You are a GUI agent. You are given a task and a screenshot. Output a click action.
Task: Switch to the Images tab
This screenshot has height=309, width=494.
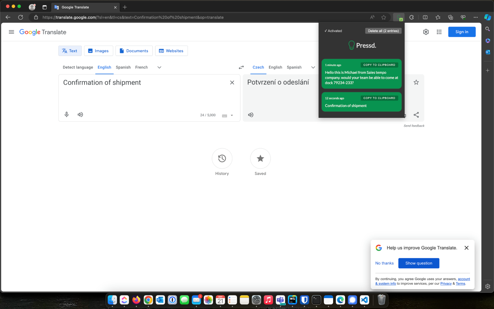point(98,51)
